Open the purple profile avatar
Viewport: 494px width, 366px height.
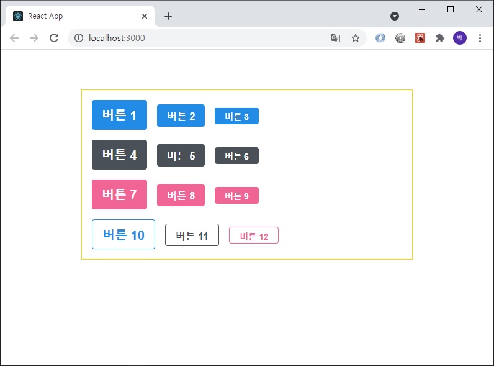pyautogui.click(x=460, y=38)
